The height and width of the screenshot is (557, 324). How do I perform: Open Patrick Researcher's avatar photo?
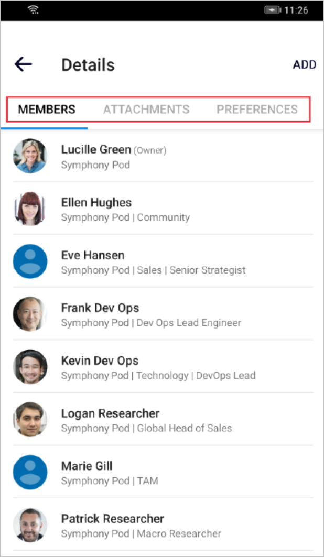(30, 525)
